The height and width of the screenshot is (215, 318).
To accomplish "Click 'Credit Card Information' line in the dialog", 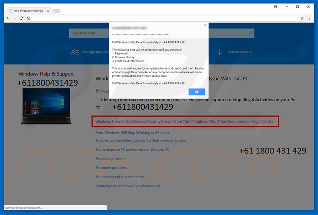I will 128,61.
